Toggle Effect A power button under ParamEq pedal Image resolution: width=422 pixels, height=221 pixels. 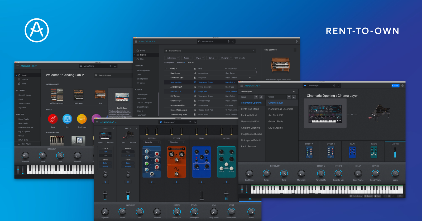152,182
